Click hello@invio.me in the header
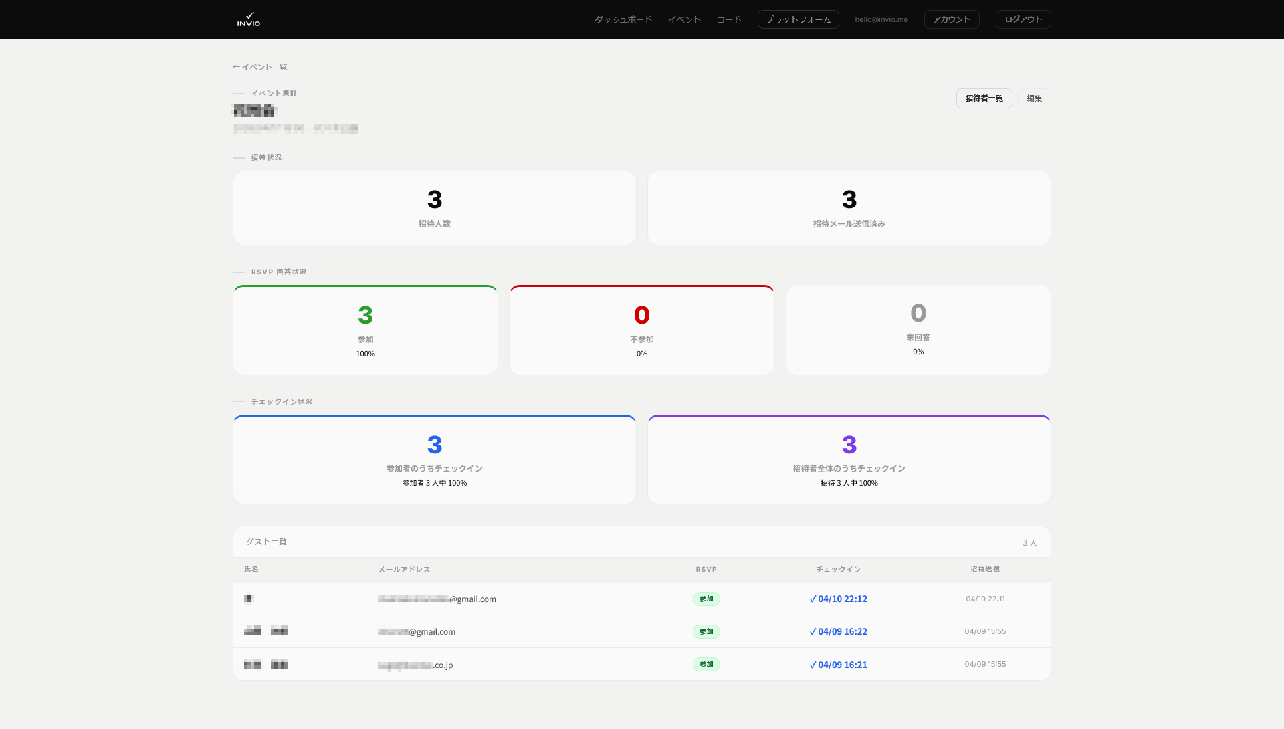The height and width of the screenshot is (729, 1284). [x=881, y=19]
